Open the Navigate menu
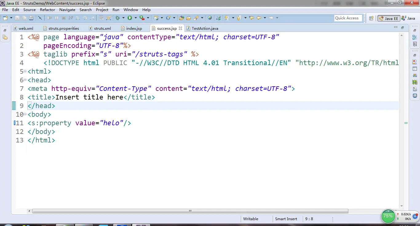This screenshot has height=226, width=420. (67, 10)
